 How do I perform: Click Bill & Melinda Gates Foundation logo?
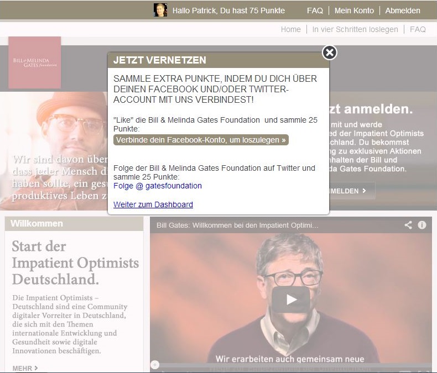tap(34, 62)
